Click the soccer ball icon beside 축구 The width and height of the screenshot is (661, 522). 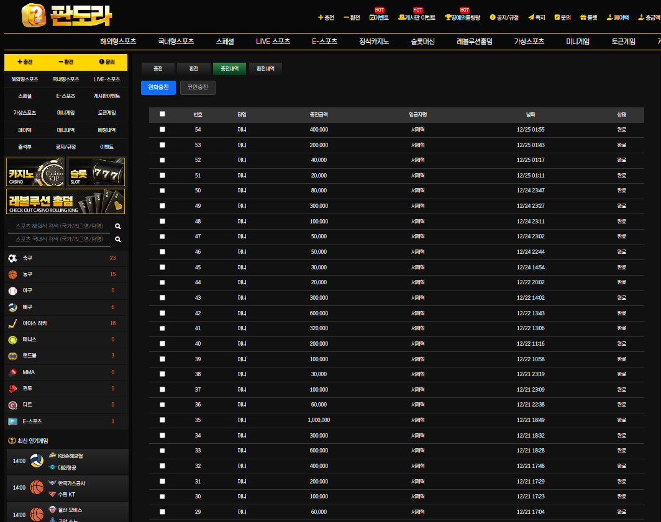click(x=12, y=258)
